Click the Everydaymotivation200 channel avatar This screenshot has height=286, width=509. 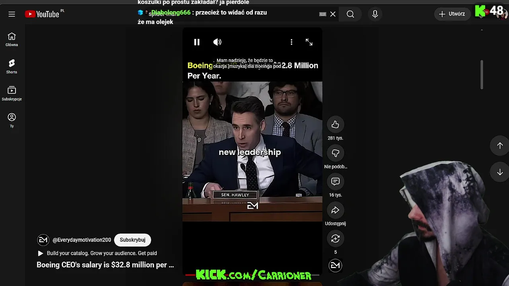43,240
